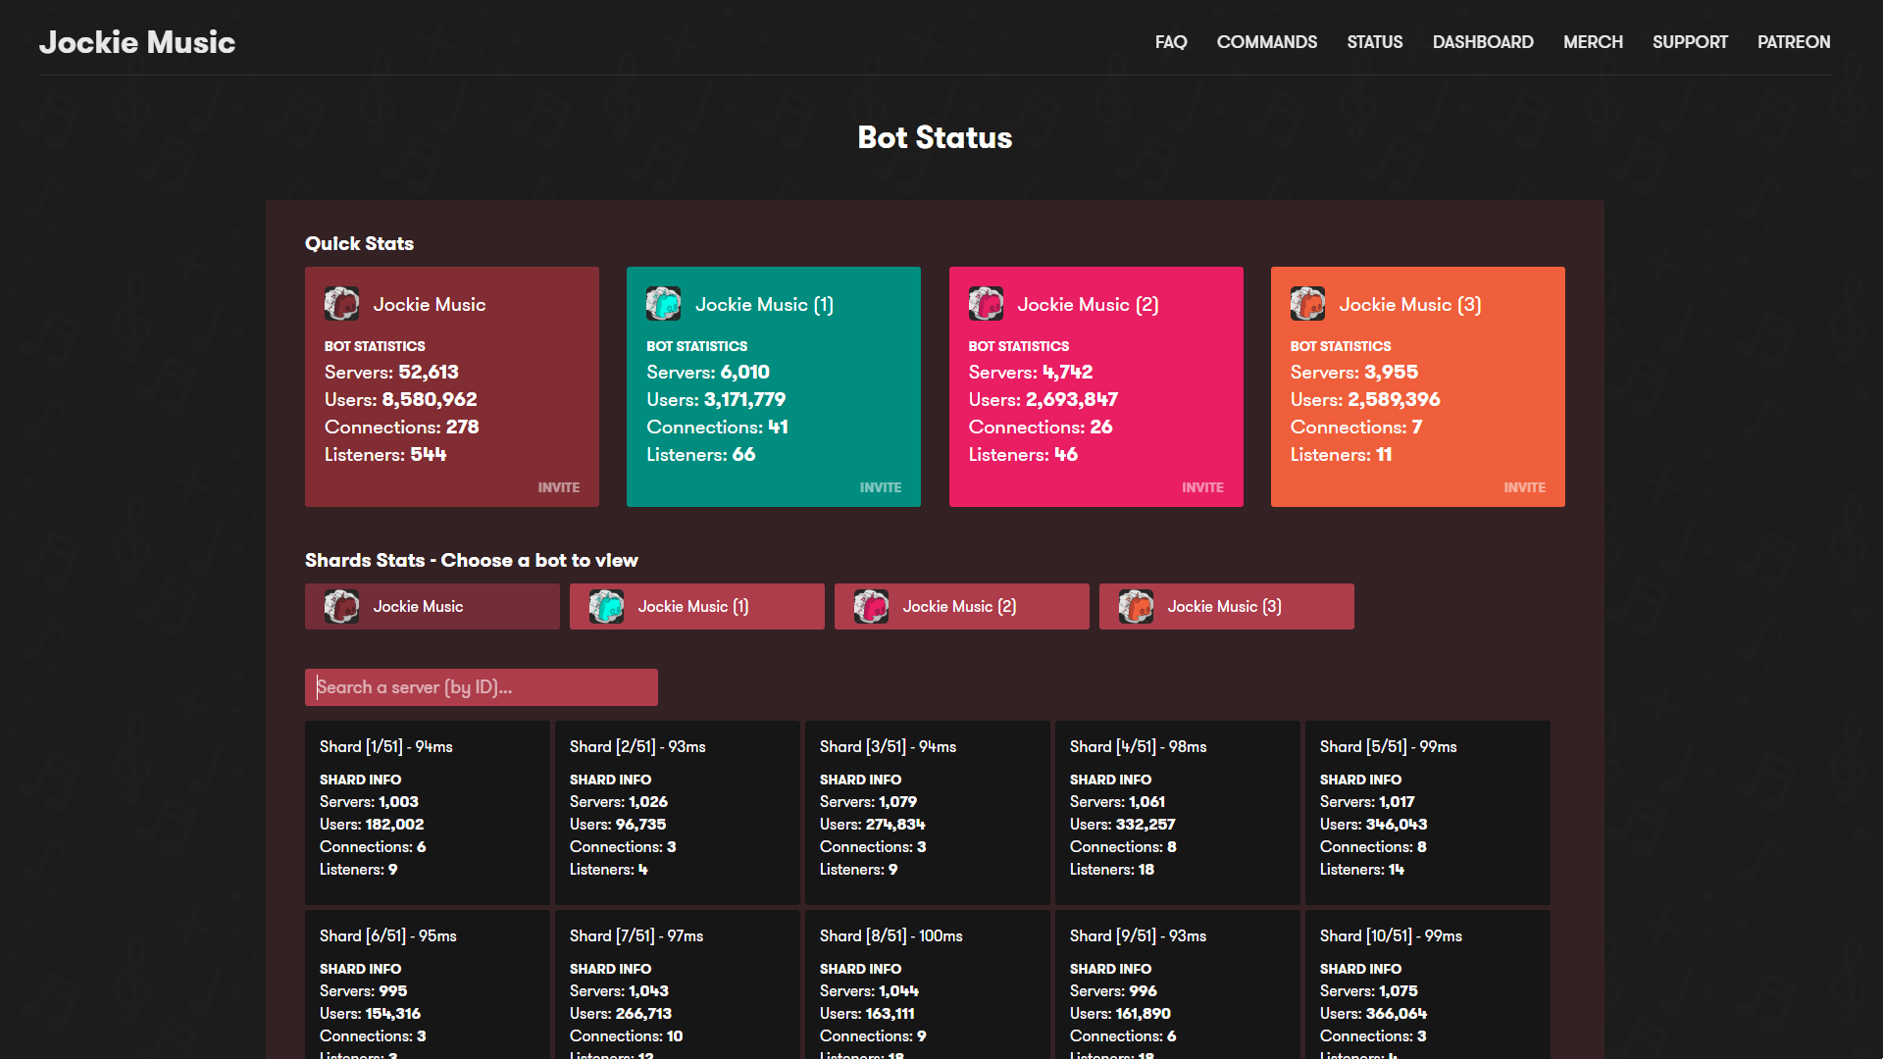Image resolution: width=1883 pixels, height=1059 pixels.
Task: Select the Jockie Music (3) shard selector avatar
Action: point(1136,606)
